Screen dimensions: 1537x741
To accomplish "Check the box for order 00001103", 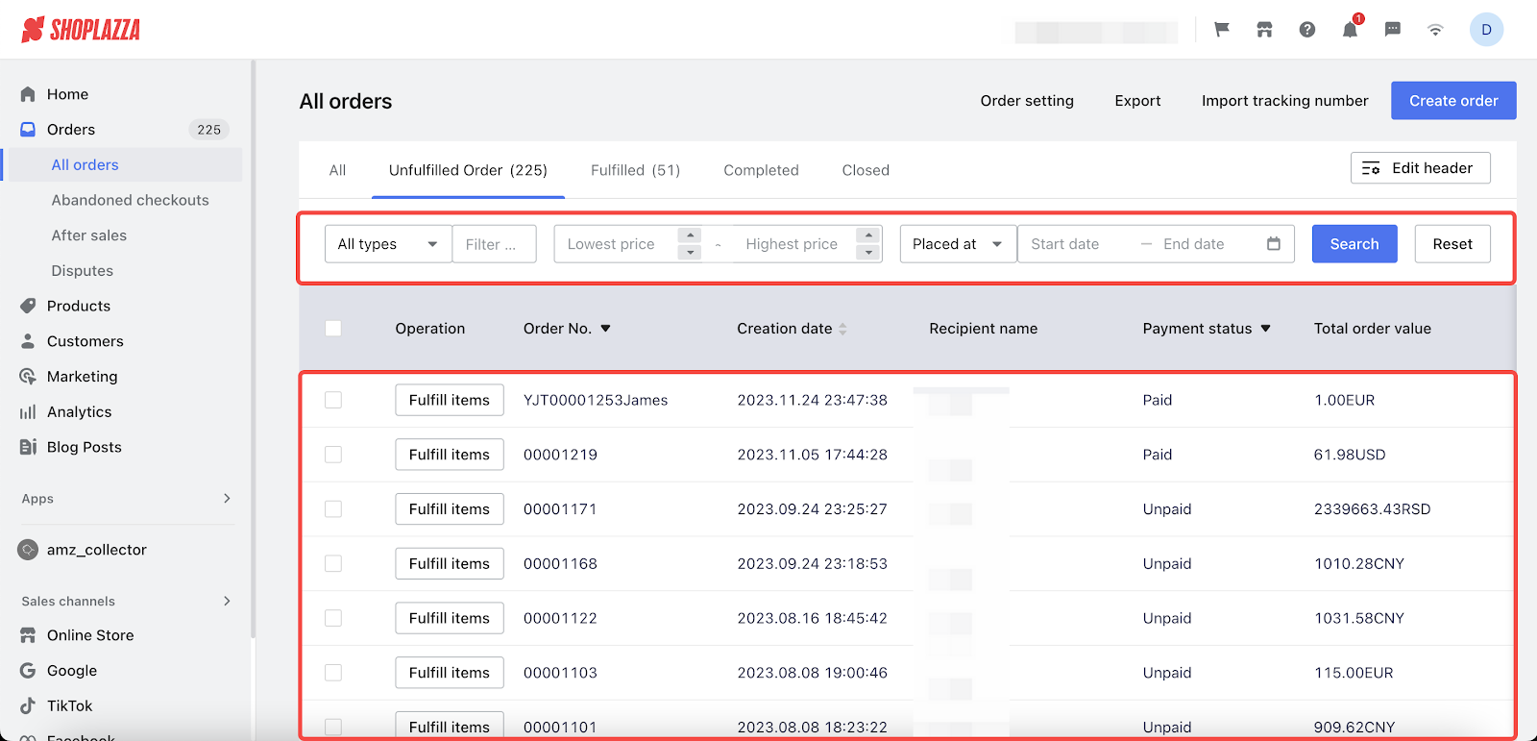I will coord(333,673).
